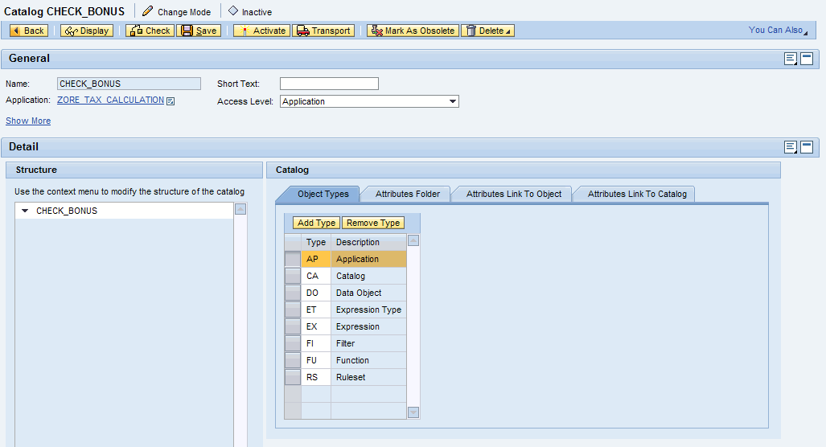Mark the catalog as obsolete
This screenshot has width=826, height=447.
tap(413, 31)
